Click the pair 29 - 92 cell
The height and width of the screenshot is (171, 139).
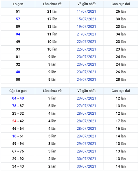[x=18, y=159]
